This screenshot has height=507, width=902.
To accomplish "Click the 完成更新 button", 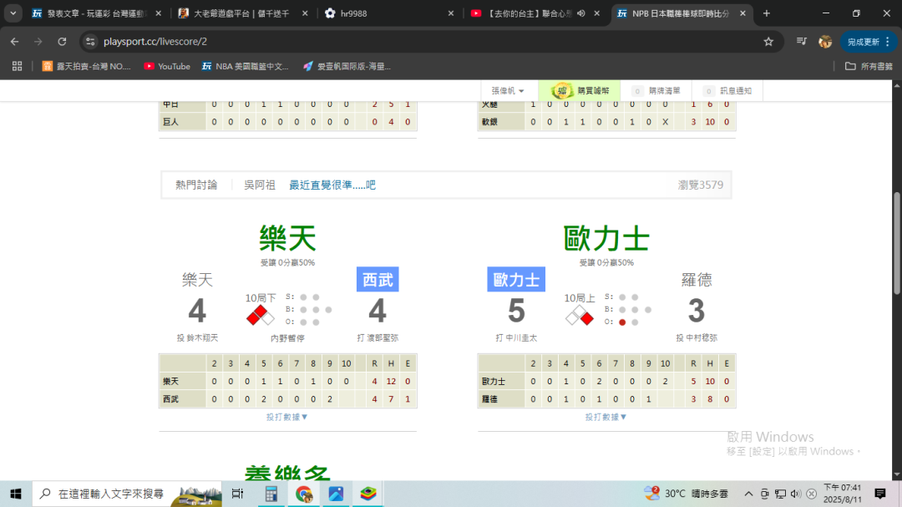I will pos(868,42).
